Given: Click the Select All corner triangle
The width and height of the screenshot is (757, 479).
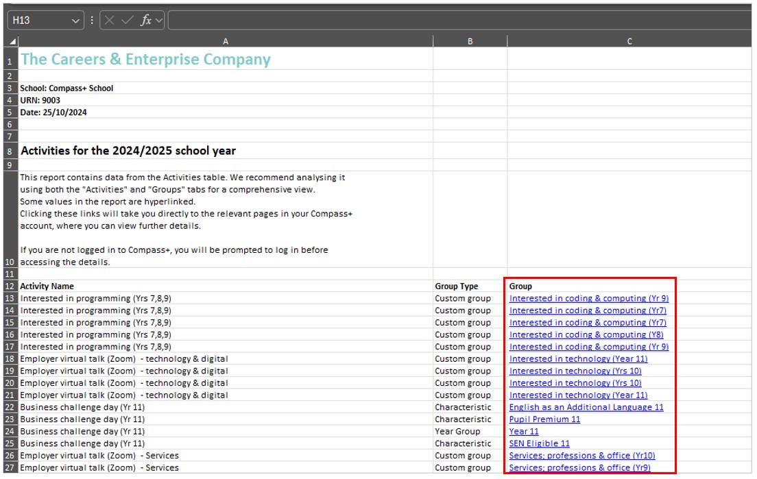Looking at the screenshot, I should pyautogui.click(x=12, y=42).
